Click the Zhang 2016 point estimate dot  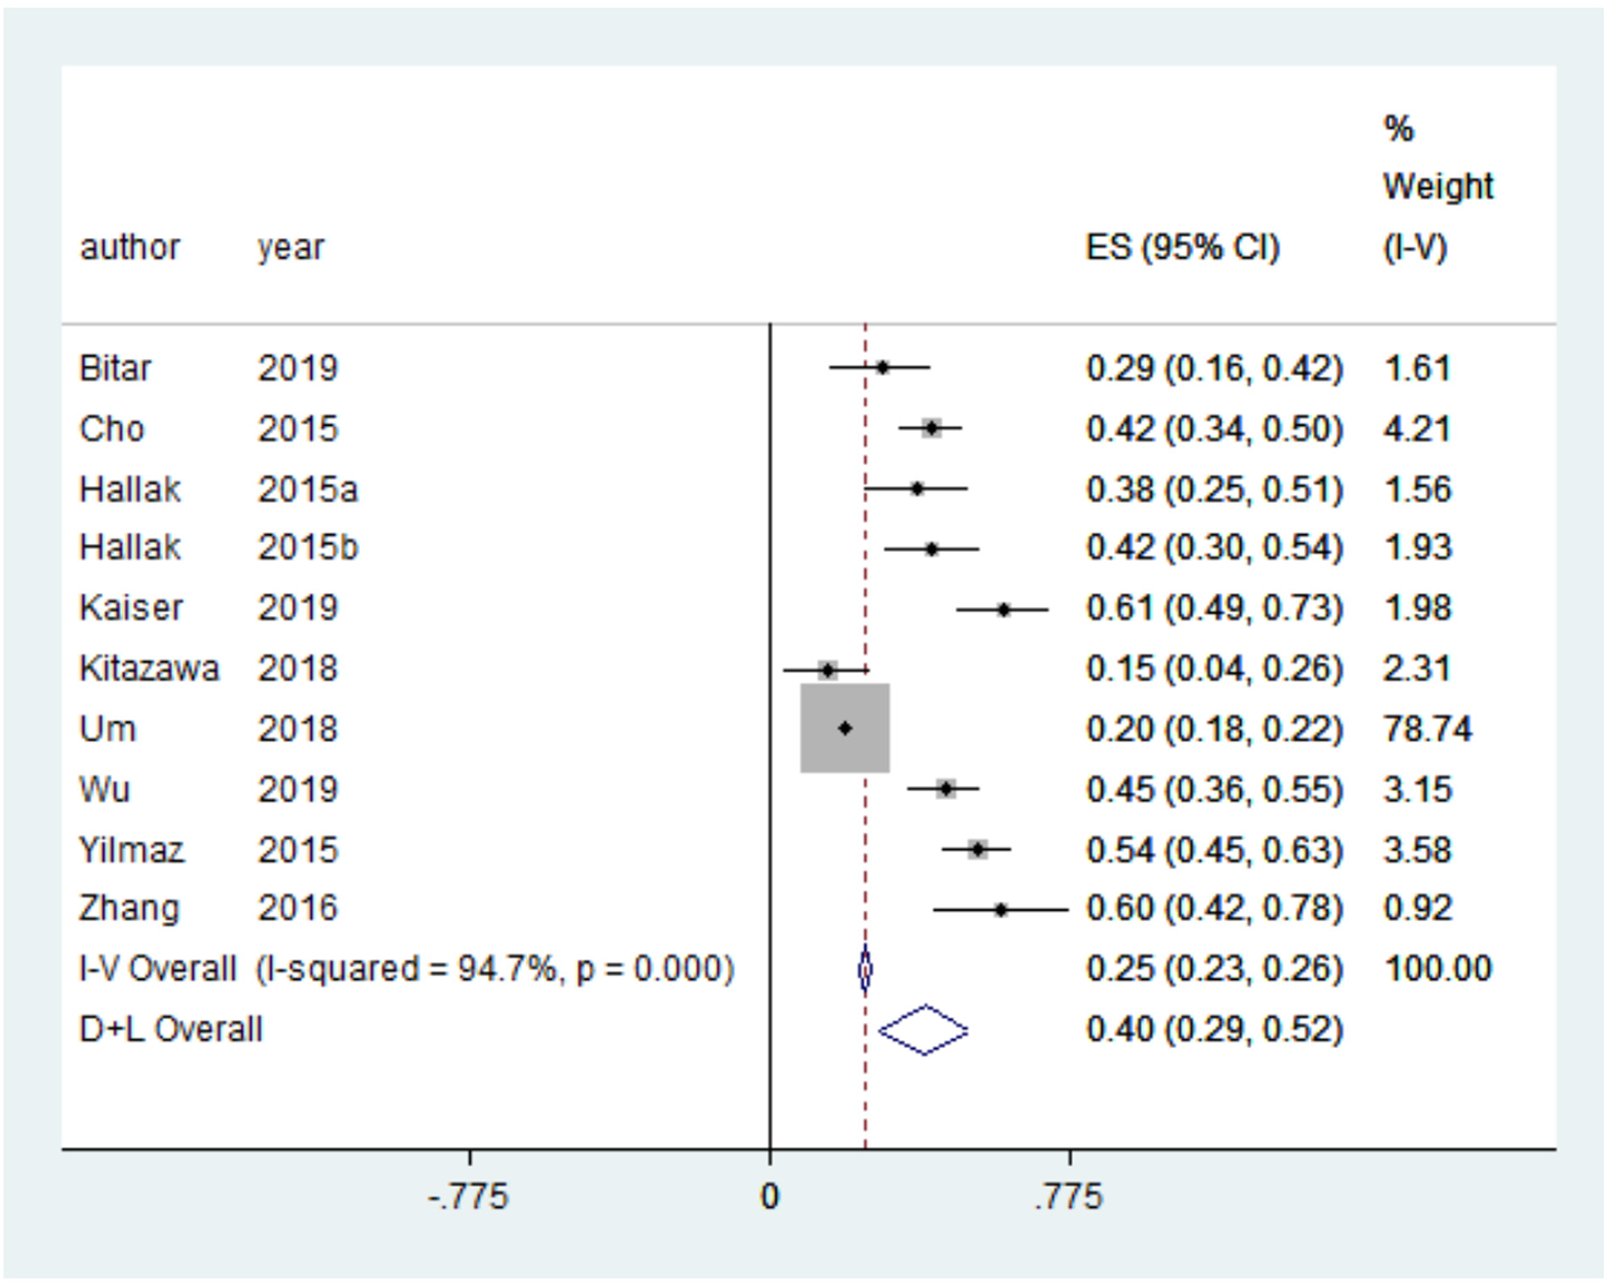[x=1000, y=910]
